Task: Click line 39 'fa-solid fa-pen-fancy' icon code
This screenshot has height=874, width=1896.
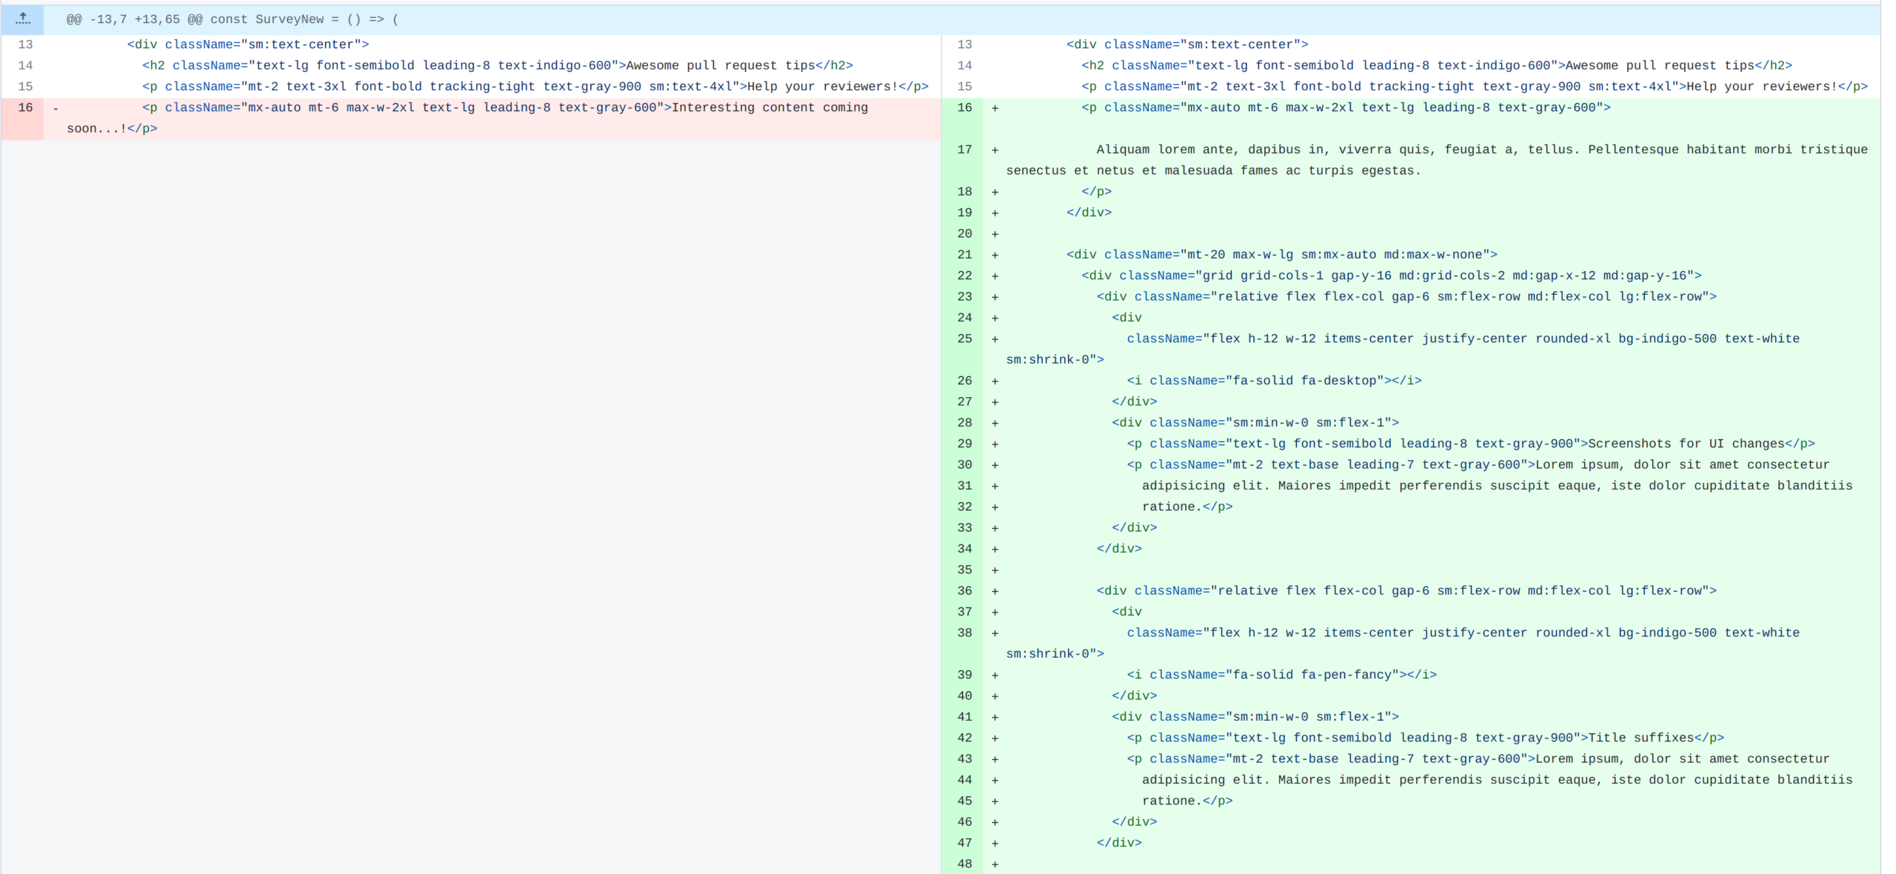Action: click(1281, 675)
